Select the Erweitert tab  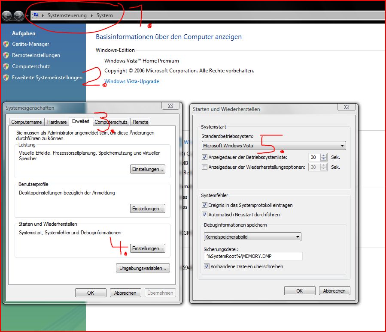click(x=81, y=121)
